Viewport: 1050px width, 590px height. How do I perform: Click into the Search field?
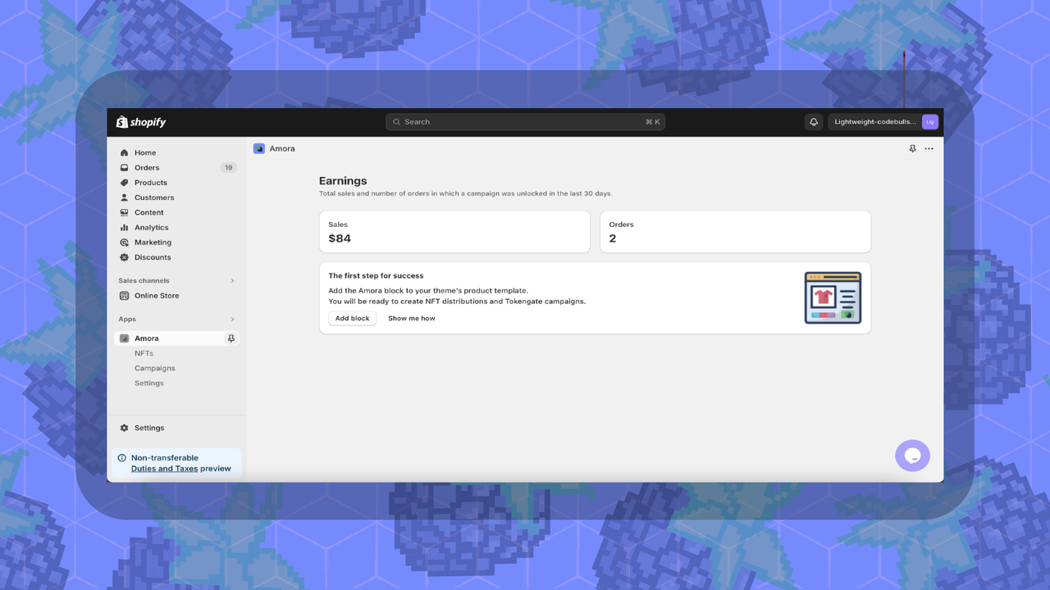click(525, 122)
